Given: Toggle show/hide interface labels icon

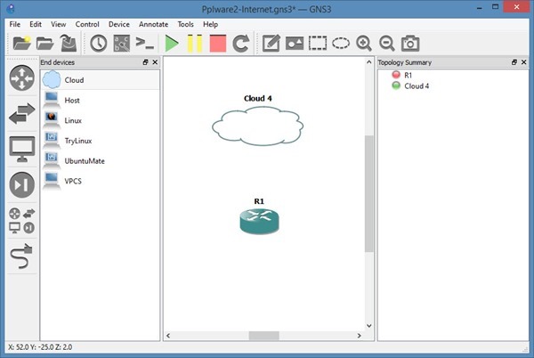Looking at the screenshot, I should (x=122, y=44).
